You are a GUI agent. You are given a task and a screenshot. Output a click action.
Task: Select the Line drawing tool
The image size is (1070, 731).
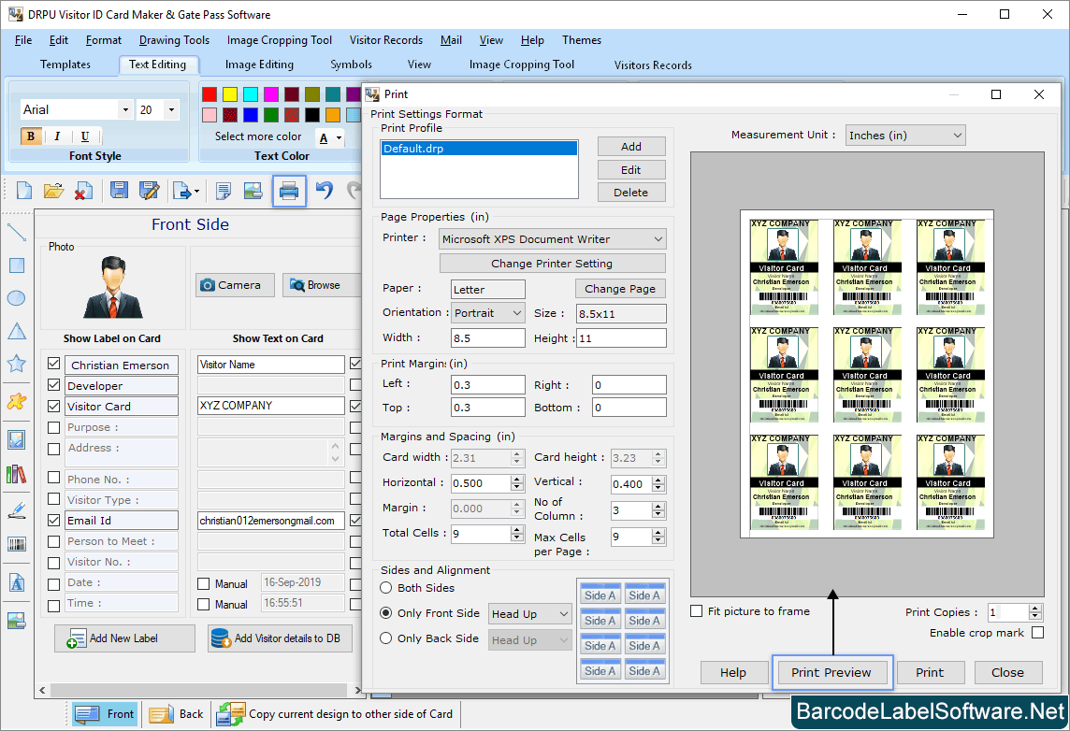(x=14, y=232)
